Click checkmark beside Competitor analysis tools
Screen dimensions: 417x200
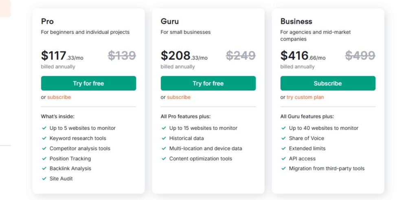(x=44, y=148)
